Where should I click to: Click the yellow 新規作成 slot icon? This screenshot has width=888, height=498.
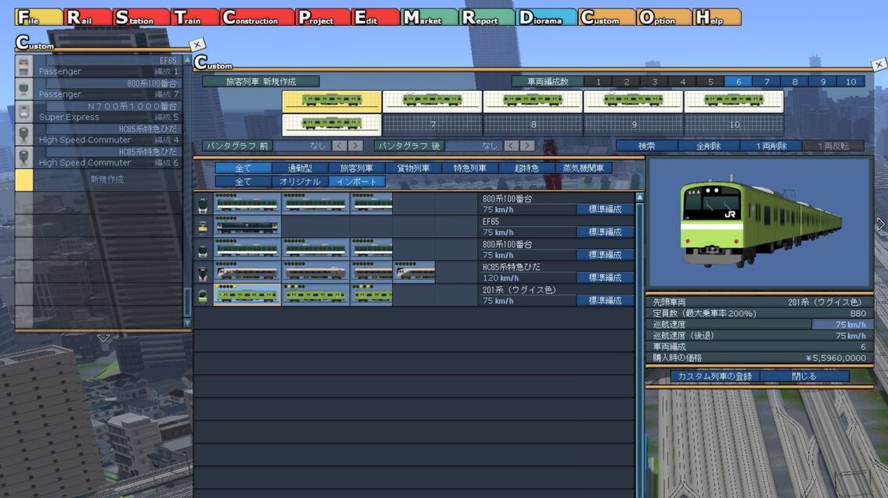pos(24,180)
